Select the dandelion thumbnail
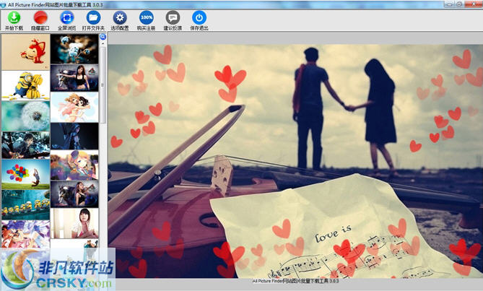This screenshot has height=291, width=483. tap(25, 116)
